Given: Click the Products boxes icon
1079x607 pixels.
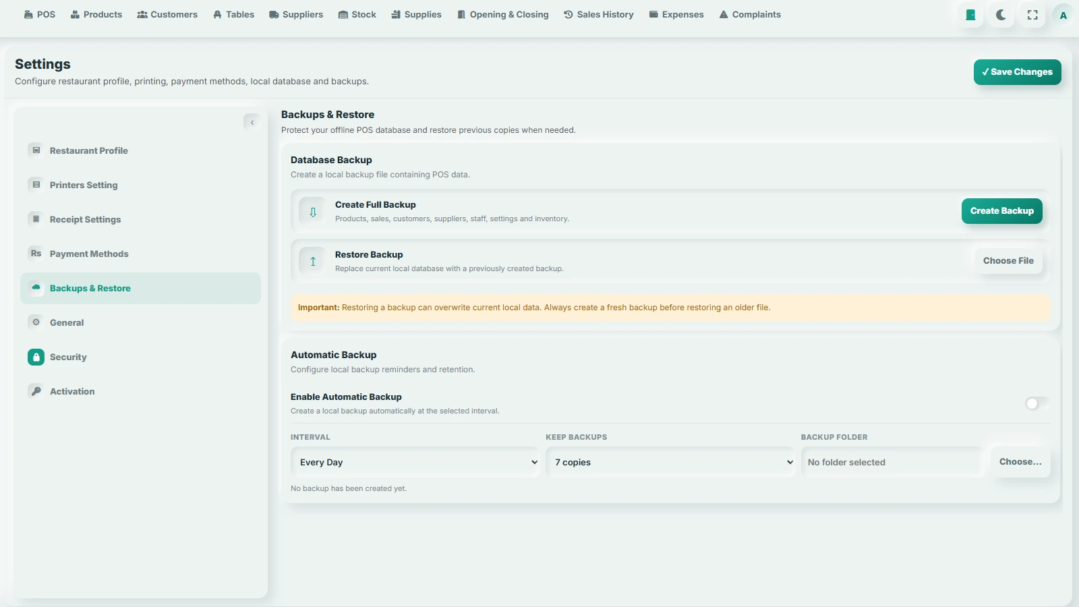Looking at the screenshot, I should [x=75, y=14].
